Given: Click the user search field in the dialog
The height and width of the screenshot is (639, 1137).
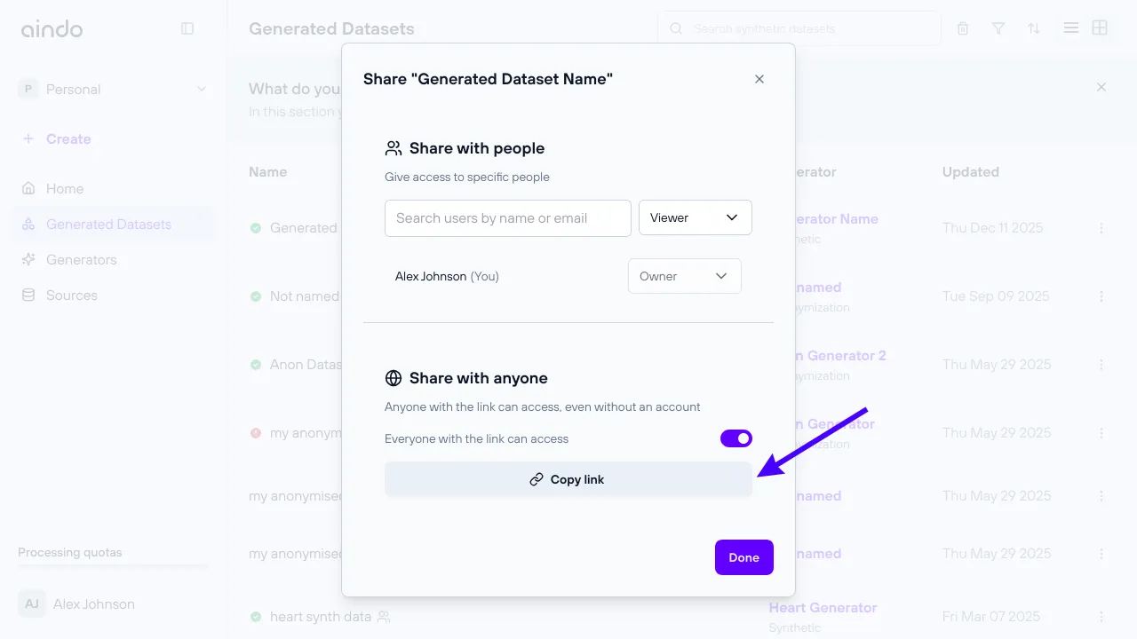Looking at the screenshot, I should [507, 217].
